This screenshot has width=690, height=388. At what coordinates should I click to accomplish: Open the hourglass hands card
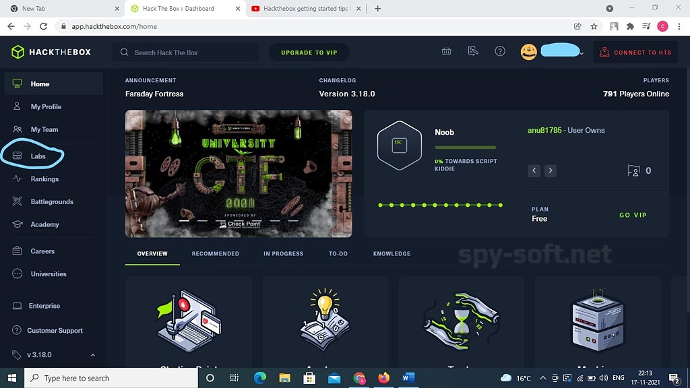pos(462,322)
